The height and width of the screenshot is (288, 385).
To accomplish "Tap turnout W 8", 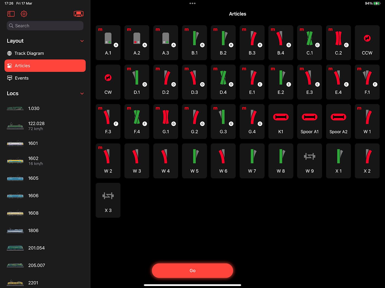I will [281, 161].
